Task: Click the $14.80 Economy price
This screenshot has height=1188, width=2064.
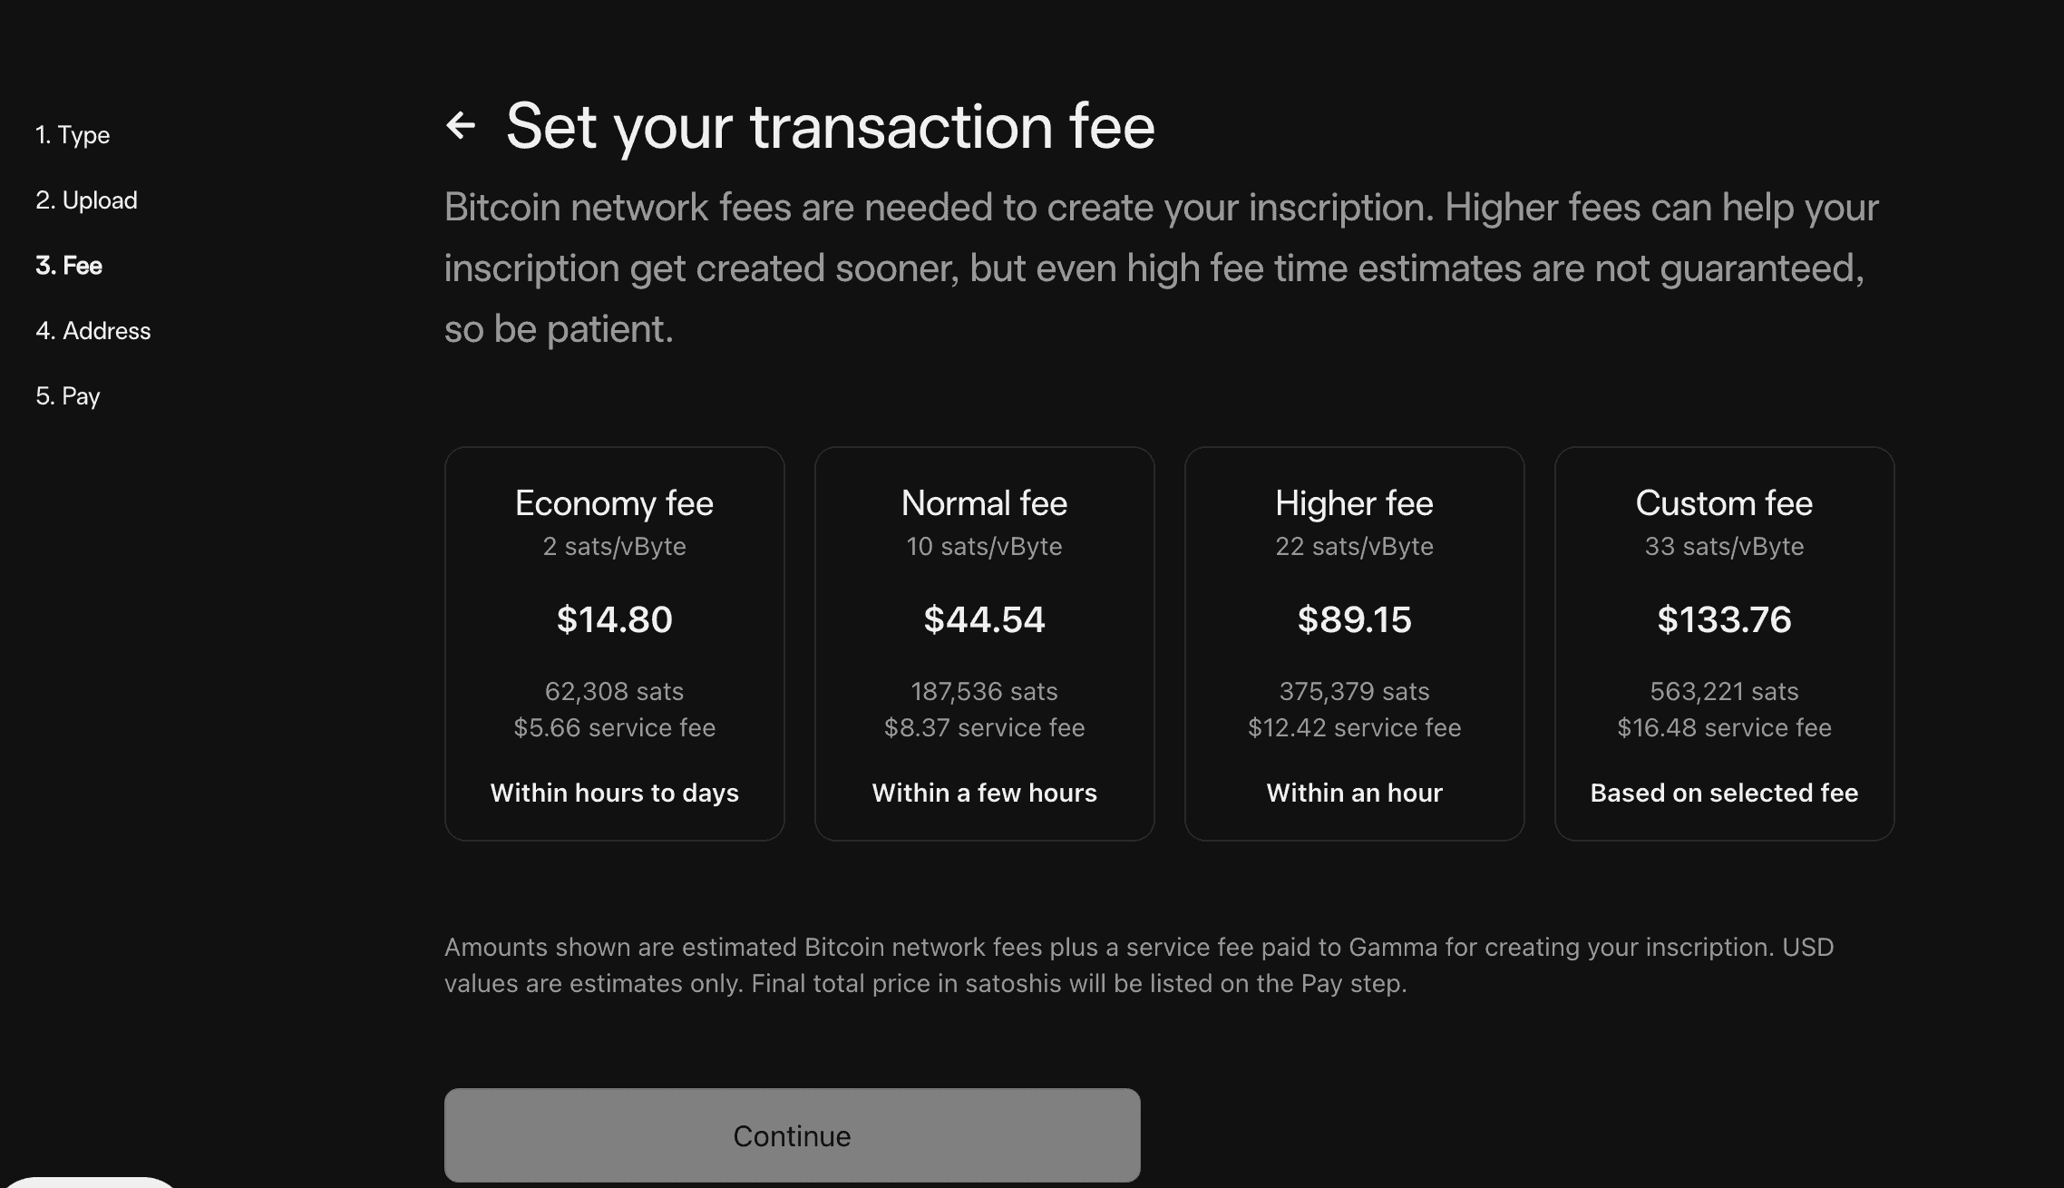Action: [614, 619]
